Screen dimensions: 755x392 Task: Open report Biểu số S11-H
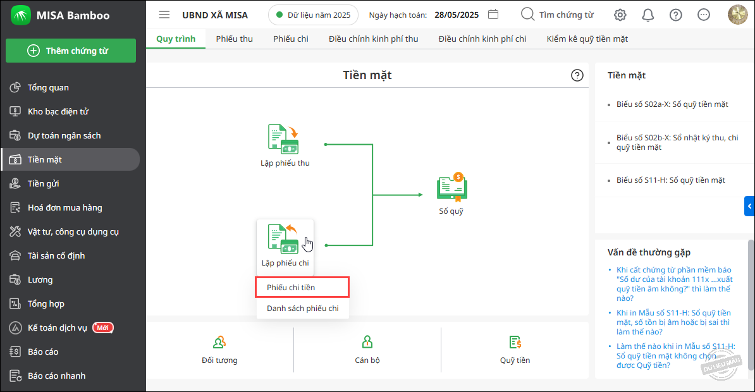click(671, 180)
